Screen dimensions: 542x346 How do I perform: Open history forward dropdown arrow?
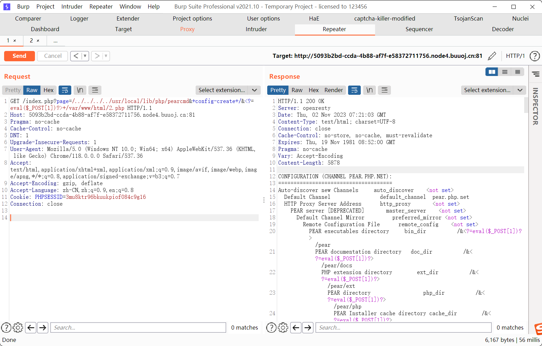(x=106, y=56)
